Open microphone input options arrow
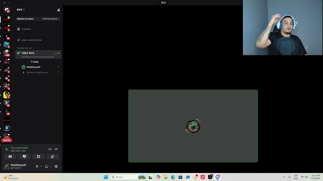Image resolution: width=323 pixels, height=181 pixels. (41, 166)
